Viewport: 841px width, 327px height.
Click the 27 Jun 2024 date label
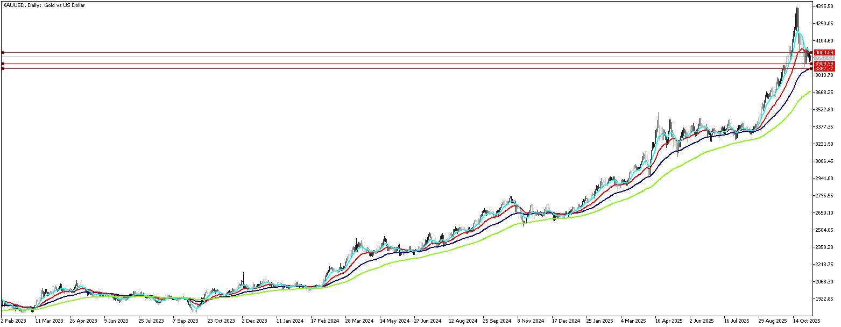[428, 321]
